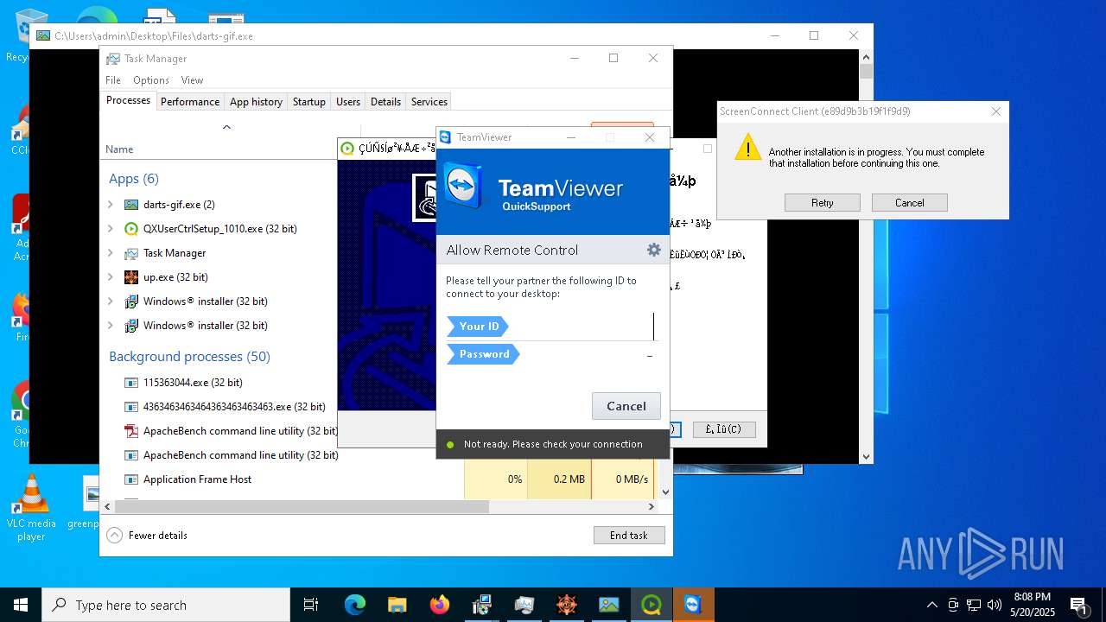The width and height of the screenshot is (1106, 622).
Task: Switch to darts-gif picture taskbar icon
Action: (x=609, y=605)
